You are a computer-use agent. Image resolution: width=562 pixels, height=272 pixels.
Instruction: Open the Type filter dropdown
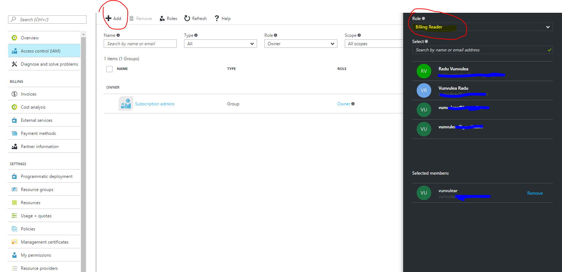click(220, 43)
